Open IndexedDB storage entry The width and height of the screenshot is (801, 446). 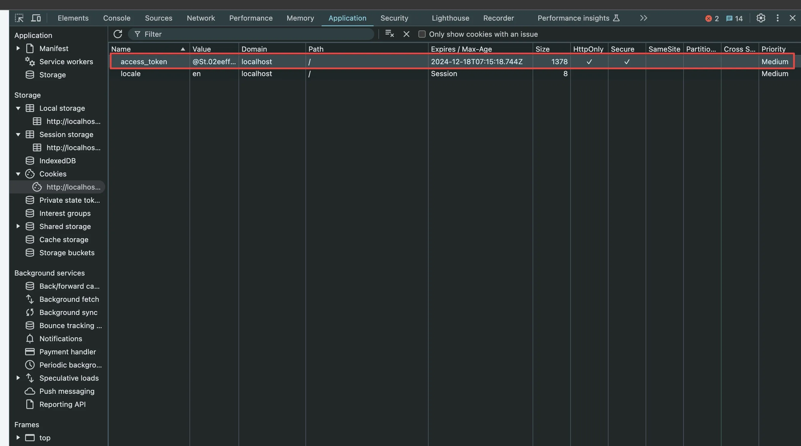click(57, 161)
